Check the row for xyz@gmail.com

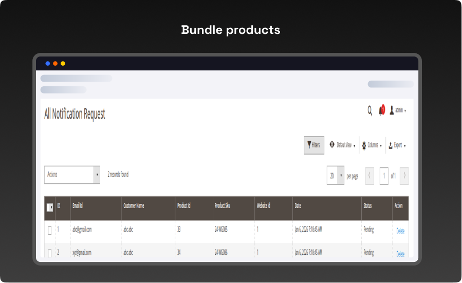point(50,253)
